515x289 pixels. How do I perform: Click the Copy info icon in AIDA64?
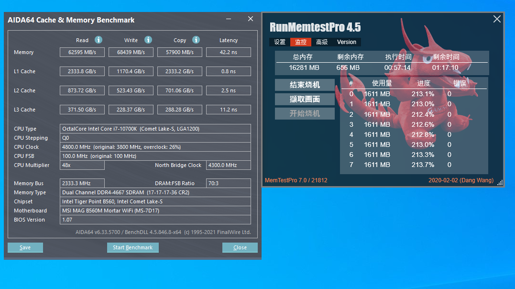196,40
